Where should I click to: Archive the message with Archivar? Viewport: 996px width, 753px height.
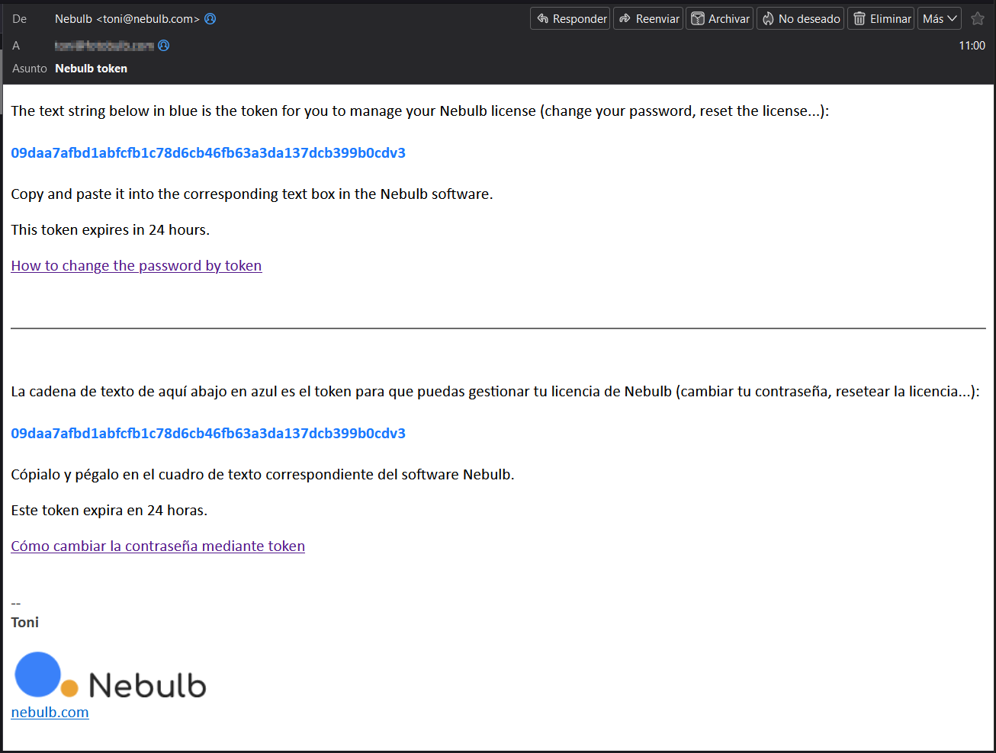720,19
